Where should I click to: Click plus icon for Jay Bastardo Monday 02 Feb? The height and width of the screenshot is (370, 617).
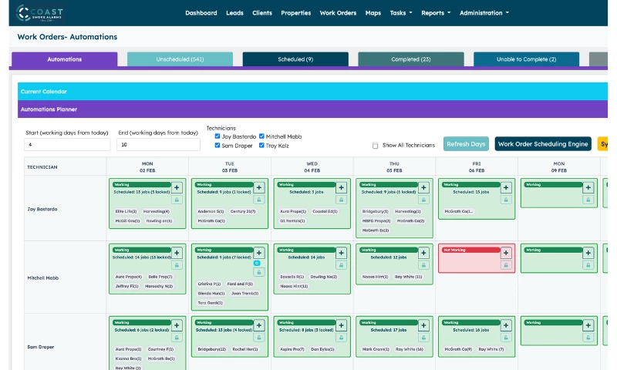coord(176,187)
